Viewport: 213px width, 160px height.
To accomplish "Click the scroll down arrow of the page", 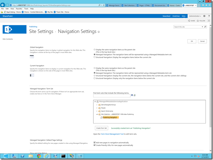I will (x=210, y=150).
